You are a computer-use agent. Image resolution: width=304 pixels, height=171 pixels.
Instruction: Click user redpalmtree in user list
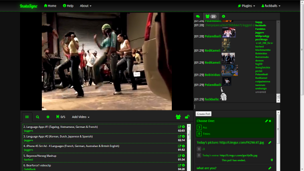[263, 81]
